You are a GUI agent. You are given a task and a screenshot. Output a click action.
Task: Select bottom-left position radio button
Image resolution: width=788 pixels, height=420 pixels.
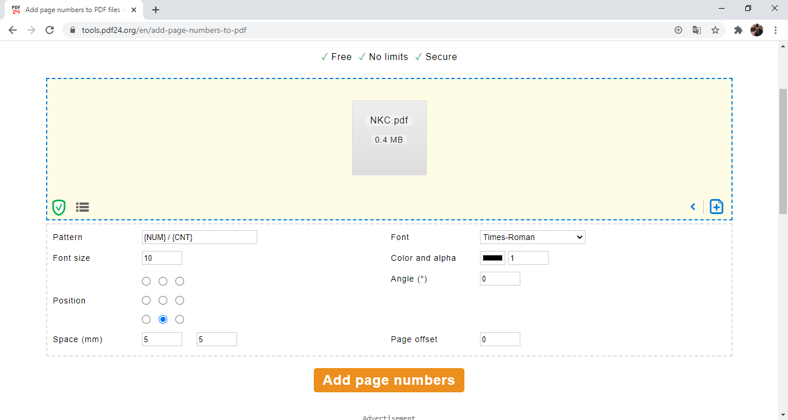147,319
